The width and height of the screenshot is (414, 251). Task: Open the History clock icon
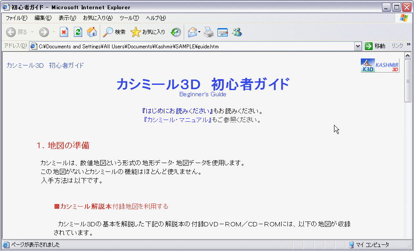[x=176, y=32]
